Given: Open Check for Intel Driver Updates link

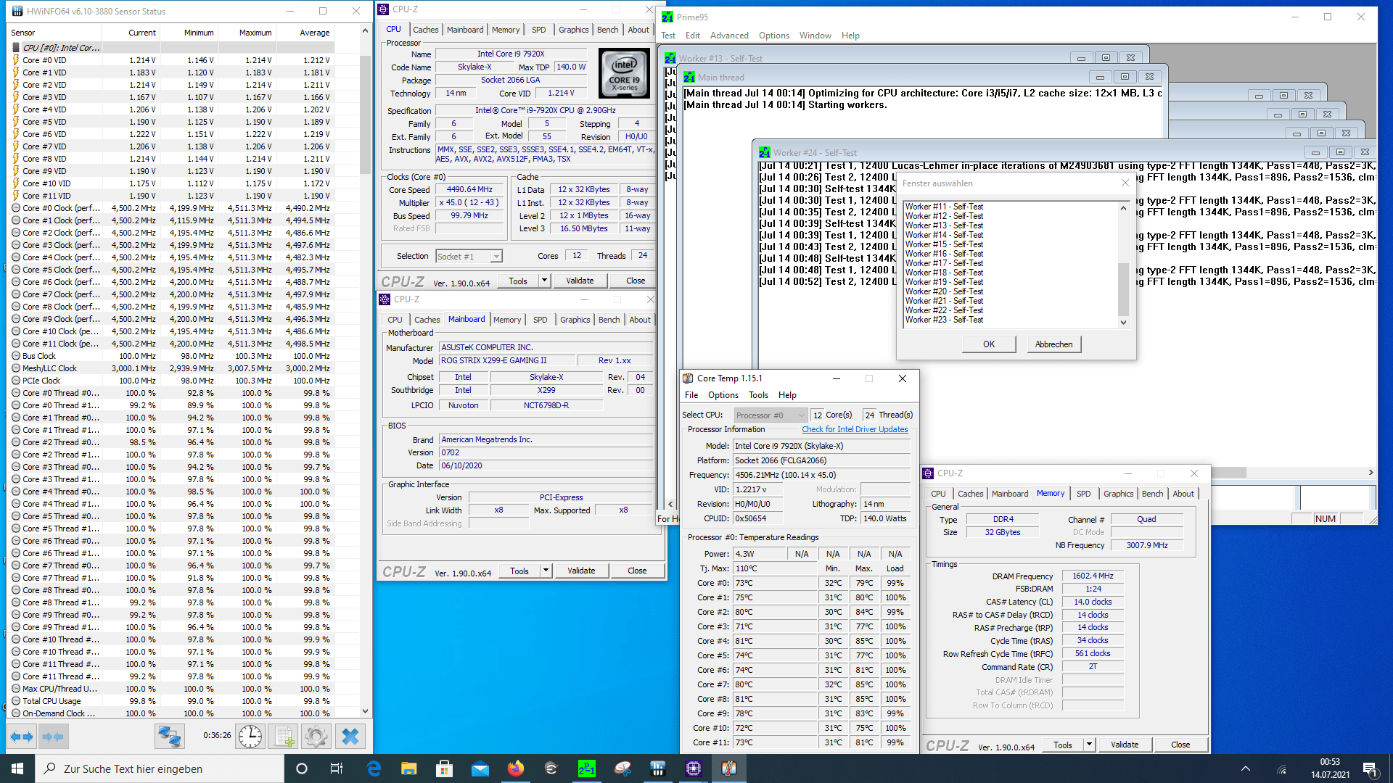Looking at the screenshot, I should coord(855,429).
